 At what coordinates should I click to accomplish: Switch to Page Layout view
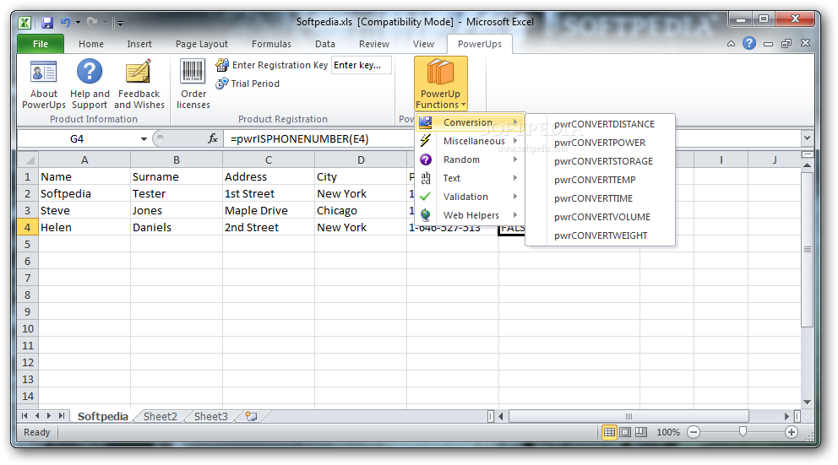625,432
